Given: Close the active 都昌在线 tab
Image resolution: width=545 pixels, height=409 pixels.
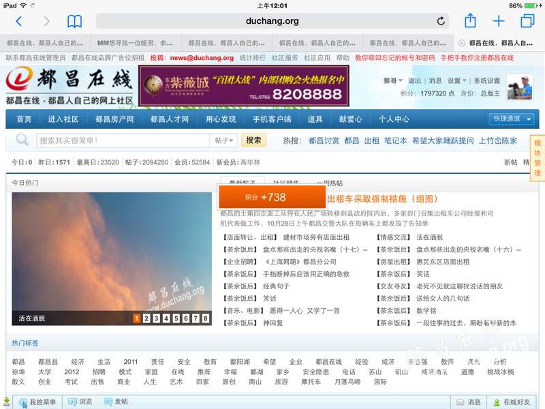Looking at the screenshot, I should 462,43.
